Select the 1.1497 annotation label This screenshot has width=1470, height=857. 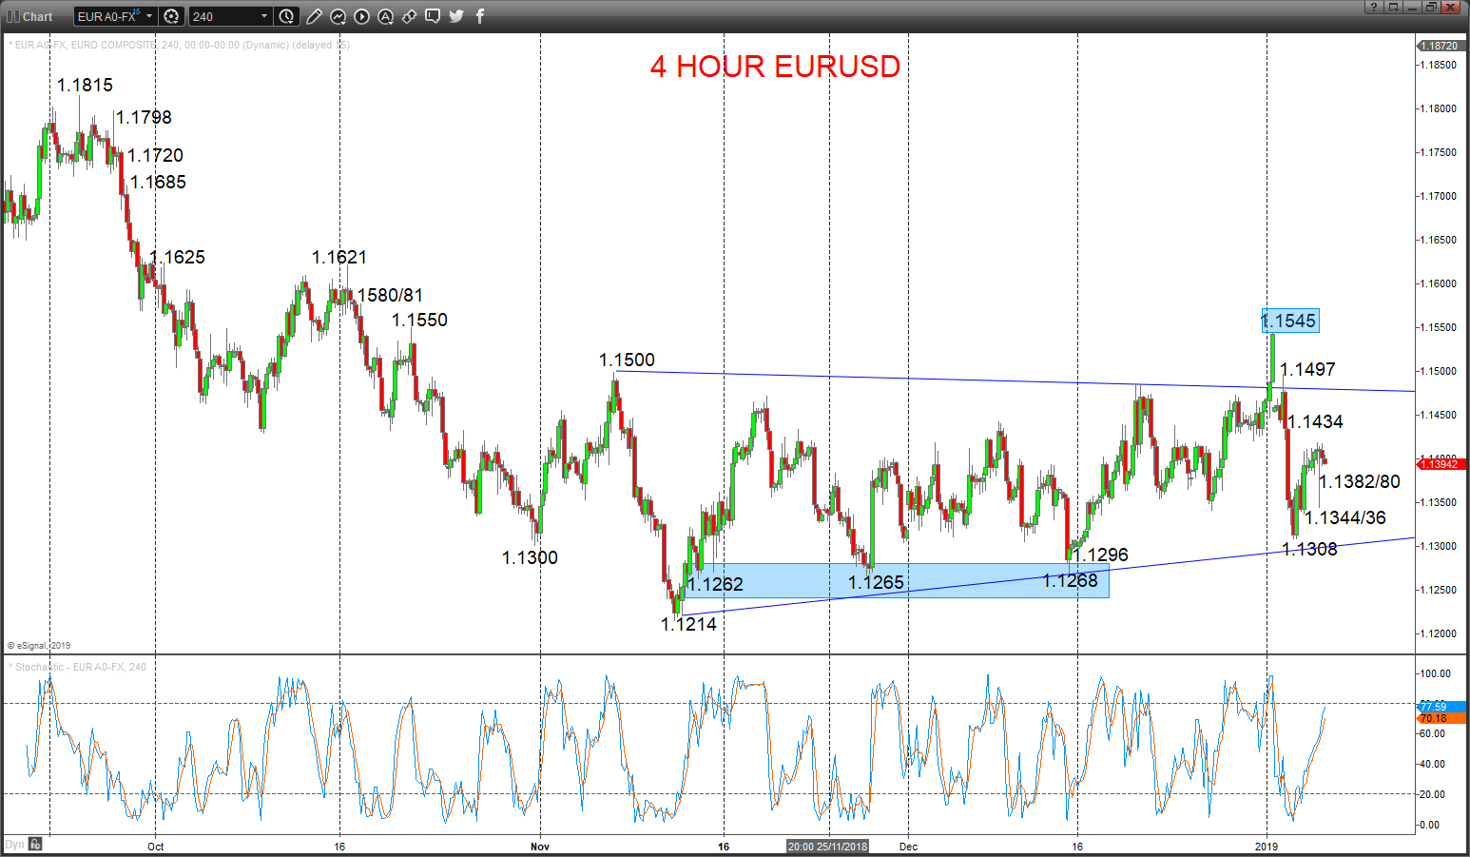click(1307, 369)
